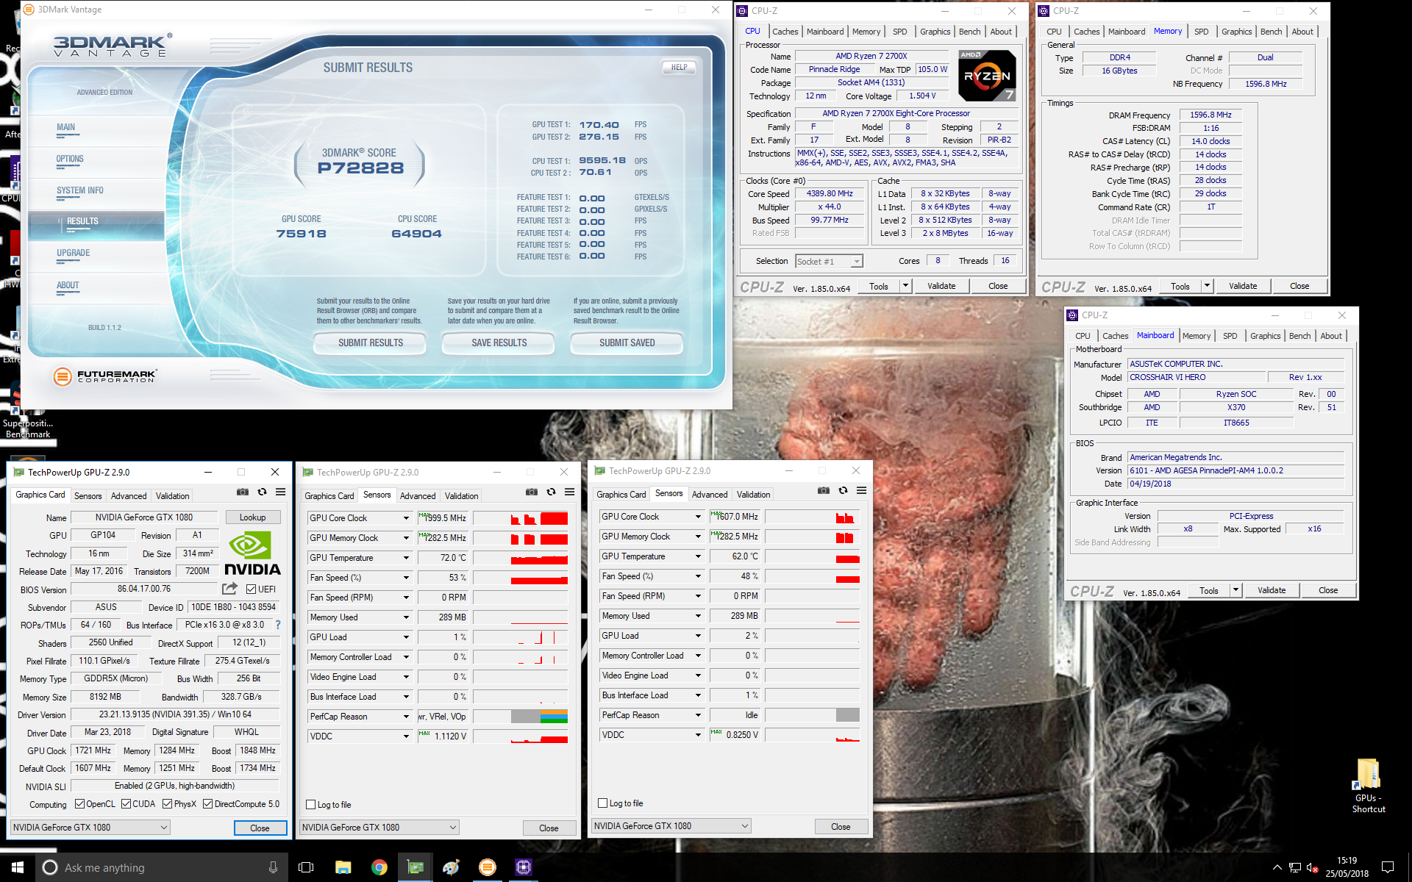Open the action center notifications icon

(x=1388, y=867)
